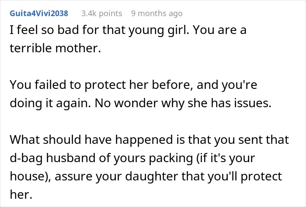Click the word mother. in the first paragraph
This screenshot has width=306, height=207.
tap(78, 48)
